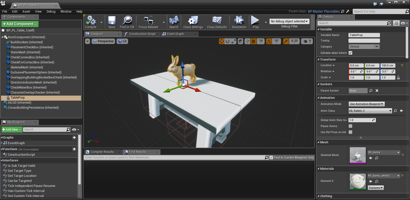Screen dimensions: 410x200
Task: Enable Pause Anims checkbox
Action: coord(350,126)
